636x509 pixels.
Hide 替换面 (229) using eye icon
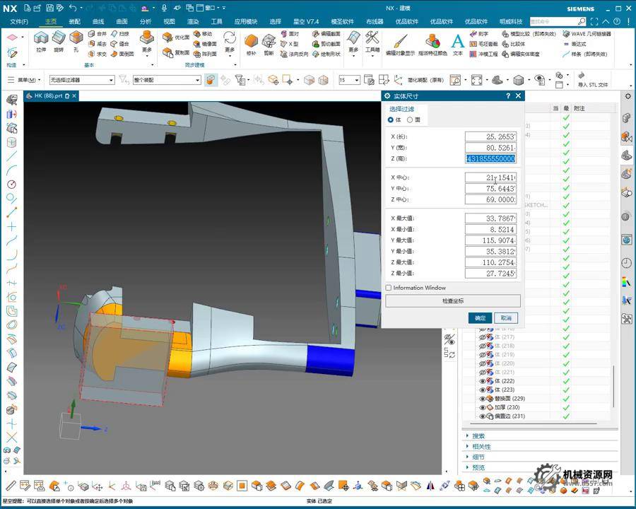click(483, 399)
